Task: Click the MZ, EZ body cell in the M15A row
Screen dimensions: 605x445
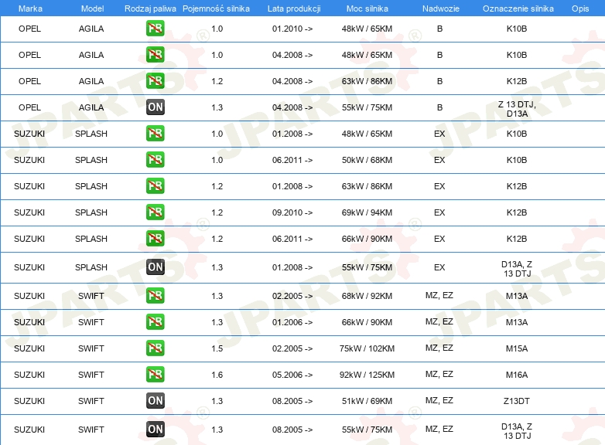Action: [439, 348]
